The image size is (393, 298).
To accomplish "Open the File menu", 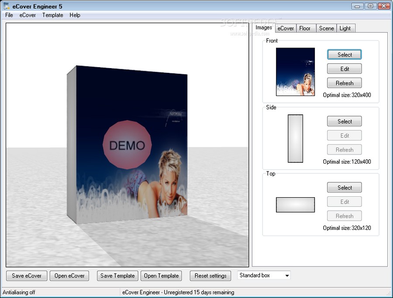I will click(x=9, y=15).
